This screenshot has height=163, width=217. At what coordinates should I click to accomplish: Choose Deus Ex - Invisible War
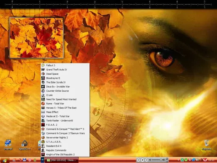65,87
